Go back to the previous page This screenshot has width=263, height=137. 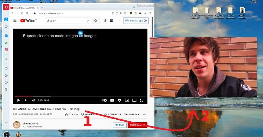(x=12, y=13)
